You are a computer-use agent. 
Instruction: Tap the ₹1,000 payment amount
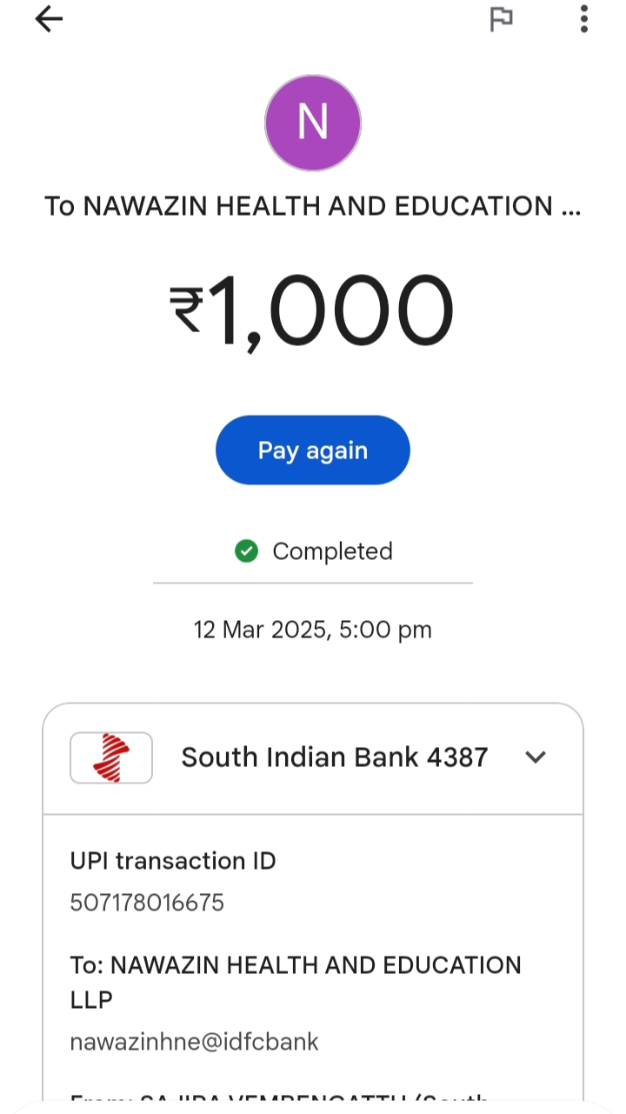330,311
